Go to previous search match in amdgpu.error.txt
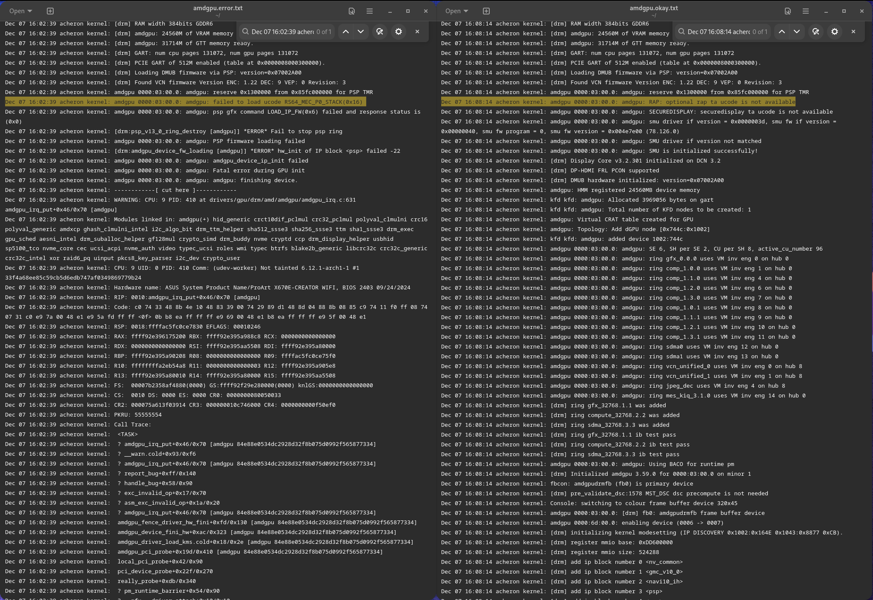Viewport: 873px width, 600px height. coord(346,31)
